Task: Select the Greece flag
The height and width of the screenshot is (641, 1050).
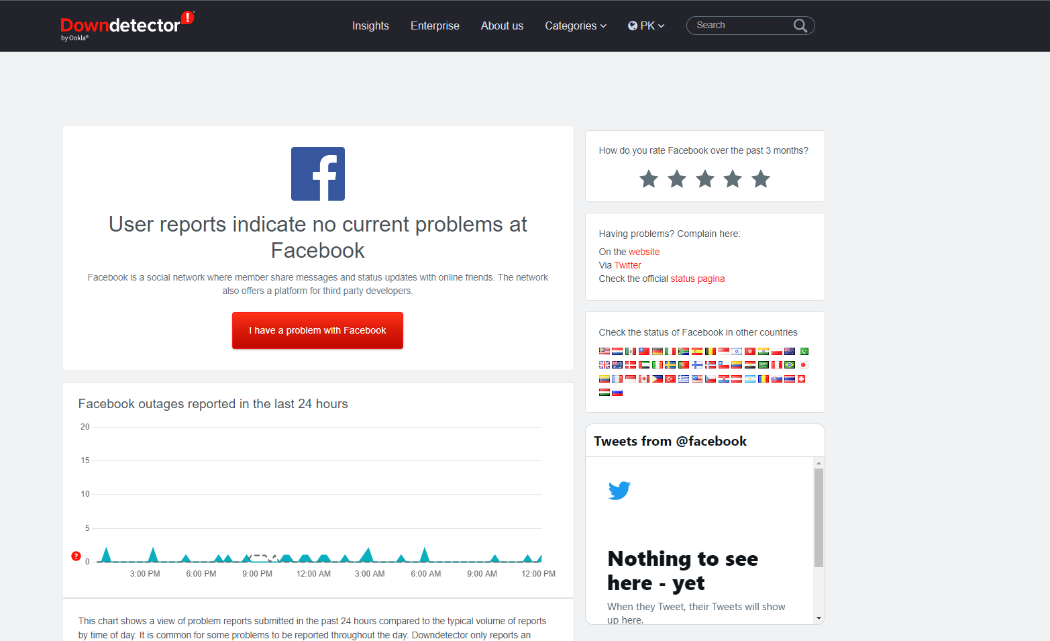Action: coord(684,379)
